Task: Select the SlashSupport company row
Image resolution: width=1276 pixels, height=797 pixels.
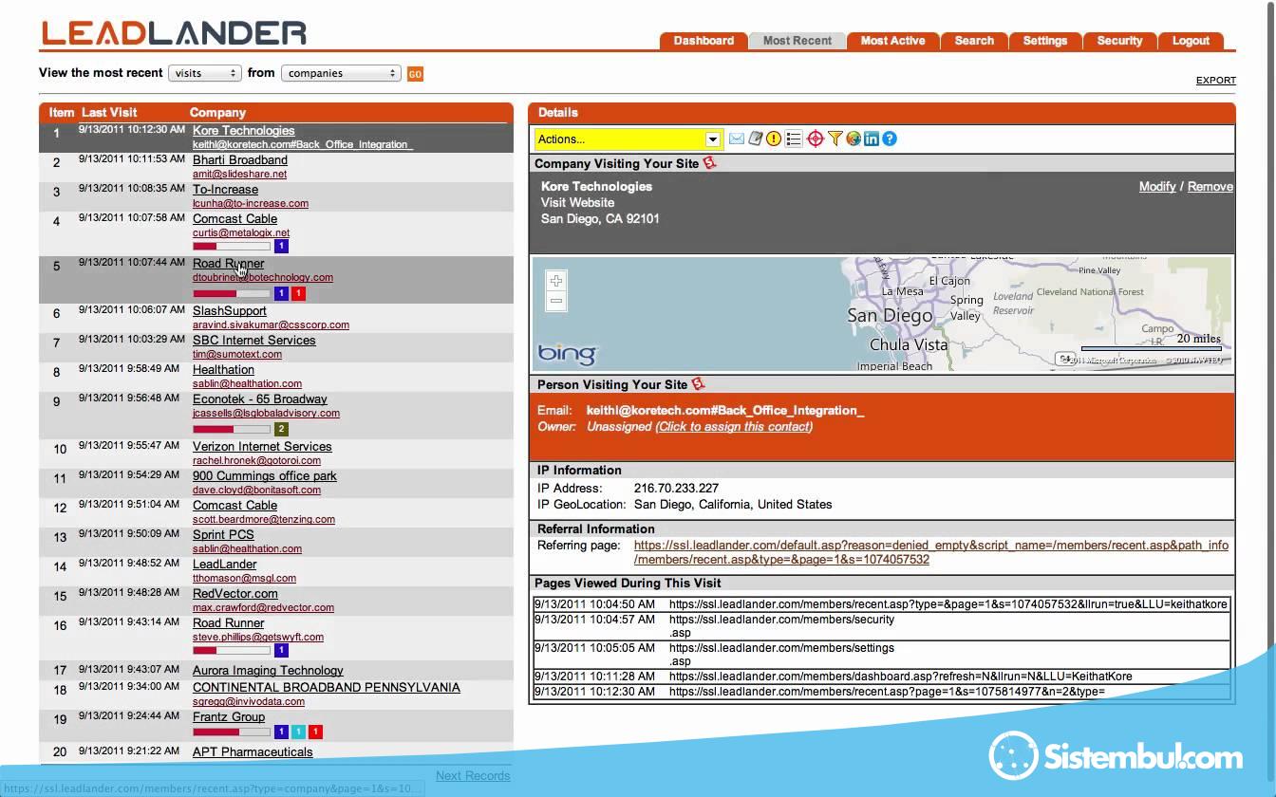Action: [230, 311]
